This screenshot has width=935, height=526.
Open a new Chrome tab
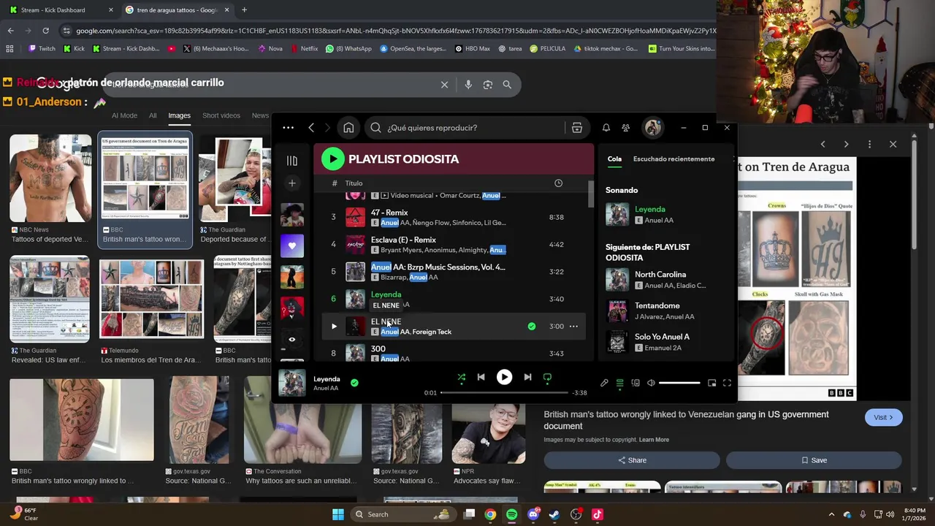point(244,10)
